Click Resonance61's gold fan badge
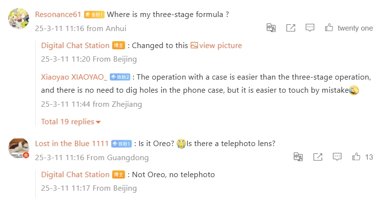 94,15
